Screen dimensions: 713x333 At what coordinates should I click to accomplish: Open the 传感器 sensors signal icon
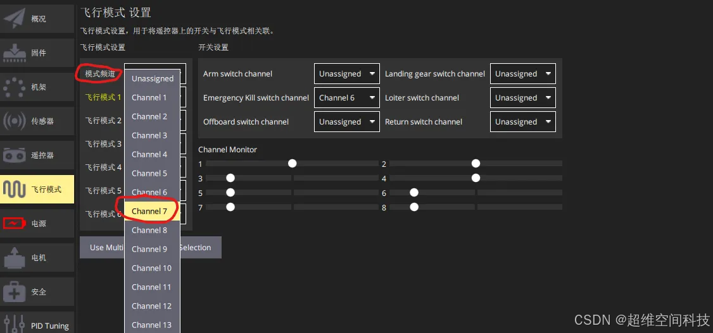[x=14, y=121]
